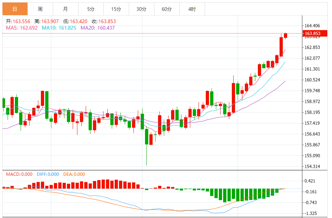
Task: Click the 161.301 price axis label
Action: pos(312,69)
